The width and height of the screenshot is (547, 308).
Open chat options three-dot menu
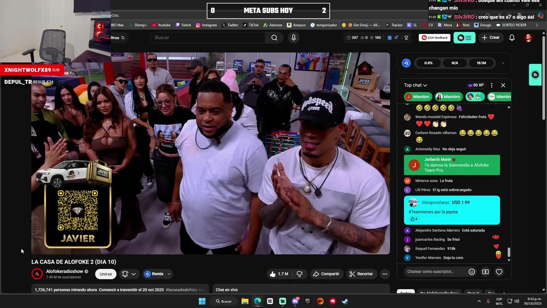(x=491, y=85)
